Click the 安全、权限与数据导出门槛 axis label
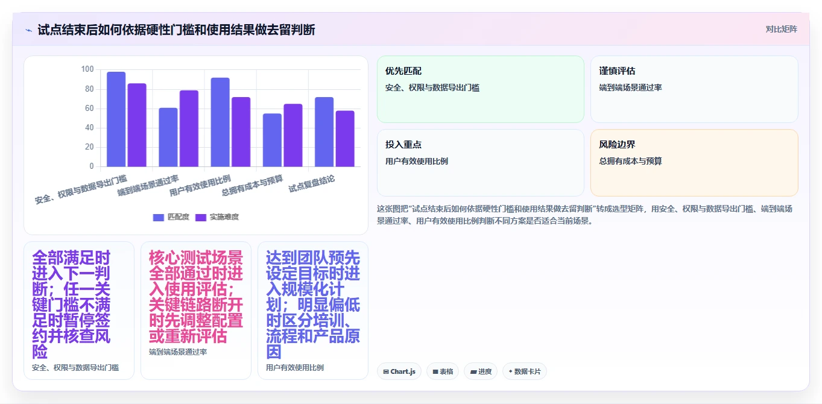The image size is (822, 404). point(81,189)
